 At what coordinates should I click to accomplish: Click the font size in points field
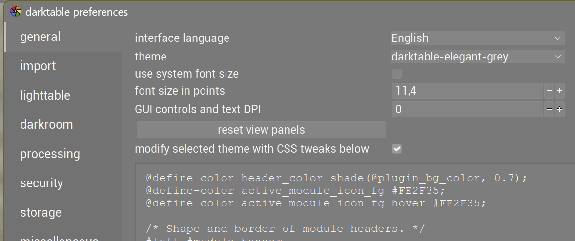(x=467, y=91)
